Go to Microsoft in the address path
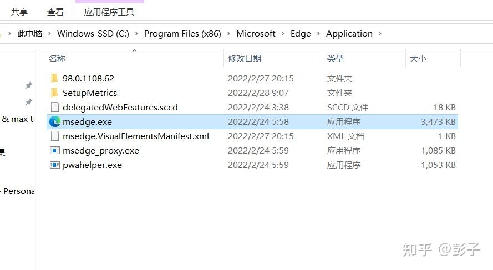Screen dimensions: 493x270 point(256,33)
